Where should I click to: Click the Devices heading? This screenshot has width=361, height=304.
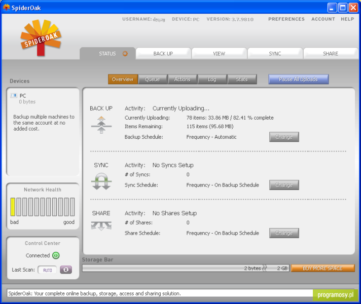pos(20,81)
